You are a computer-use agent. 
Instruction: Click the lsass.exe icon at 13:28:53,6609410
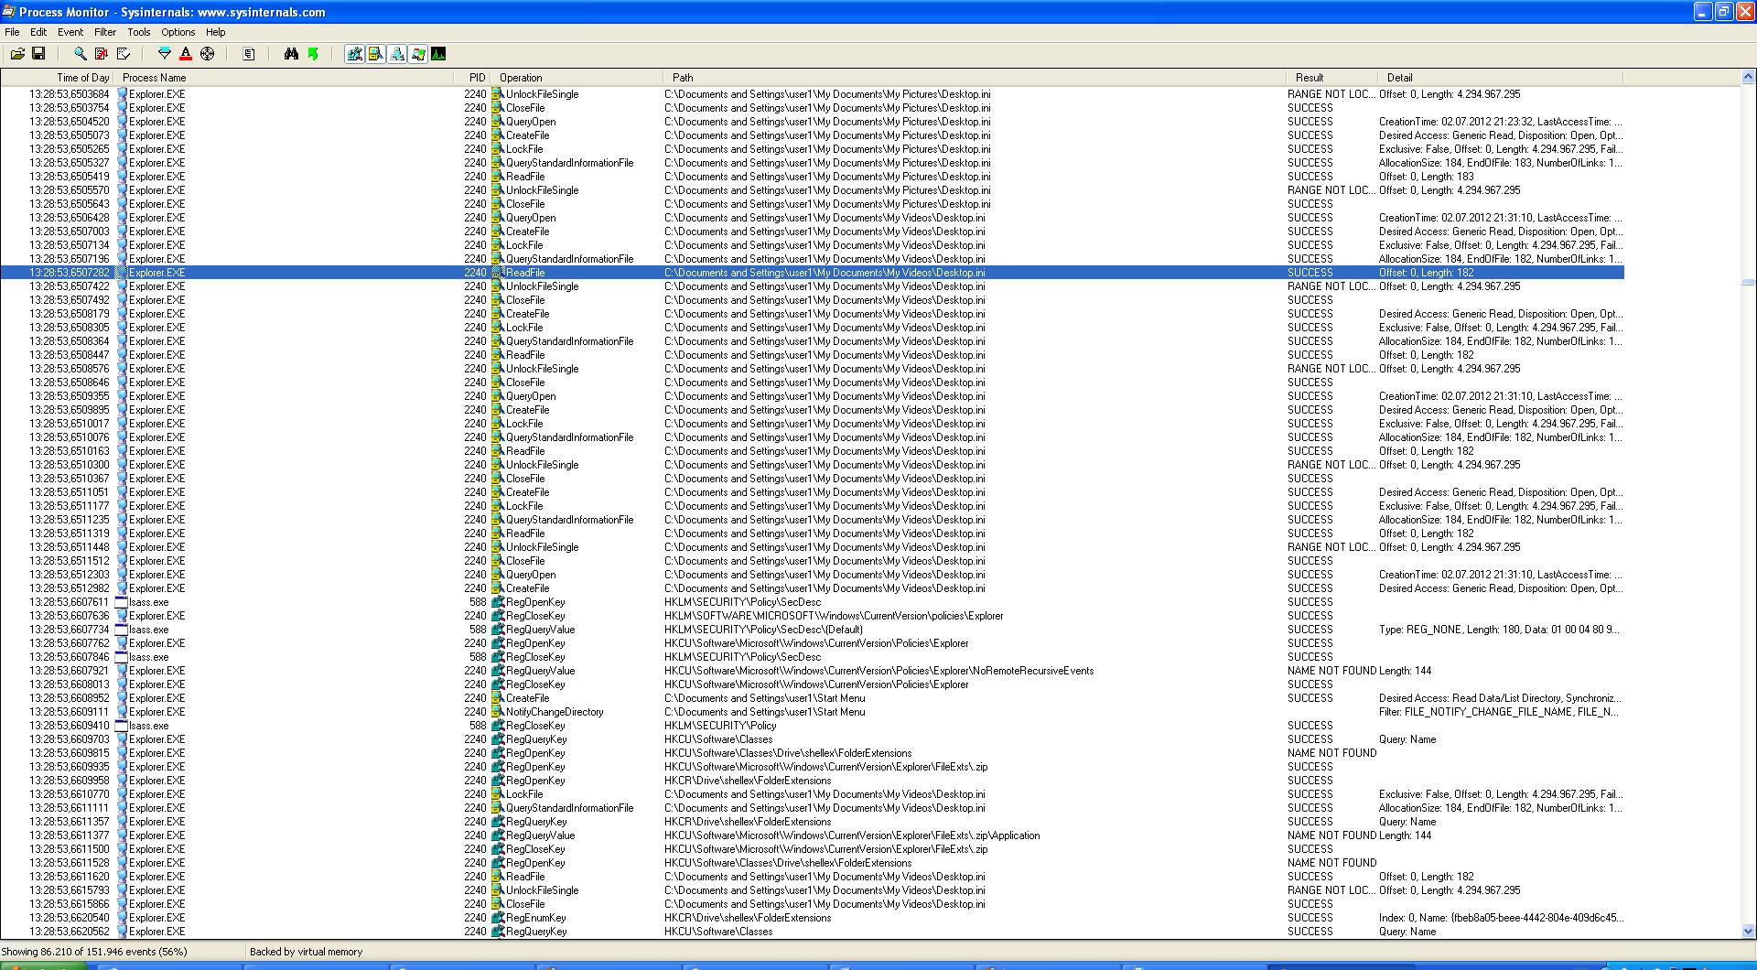[x=121, y=726]
